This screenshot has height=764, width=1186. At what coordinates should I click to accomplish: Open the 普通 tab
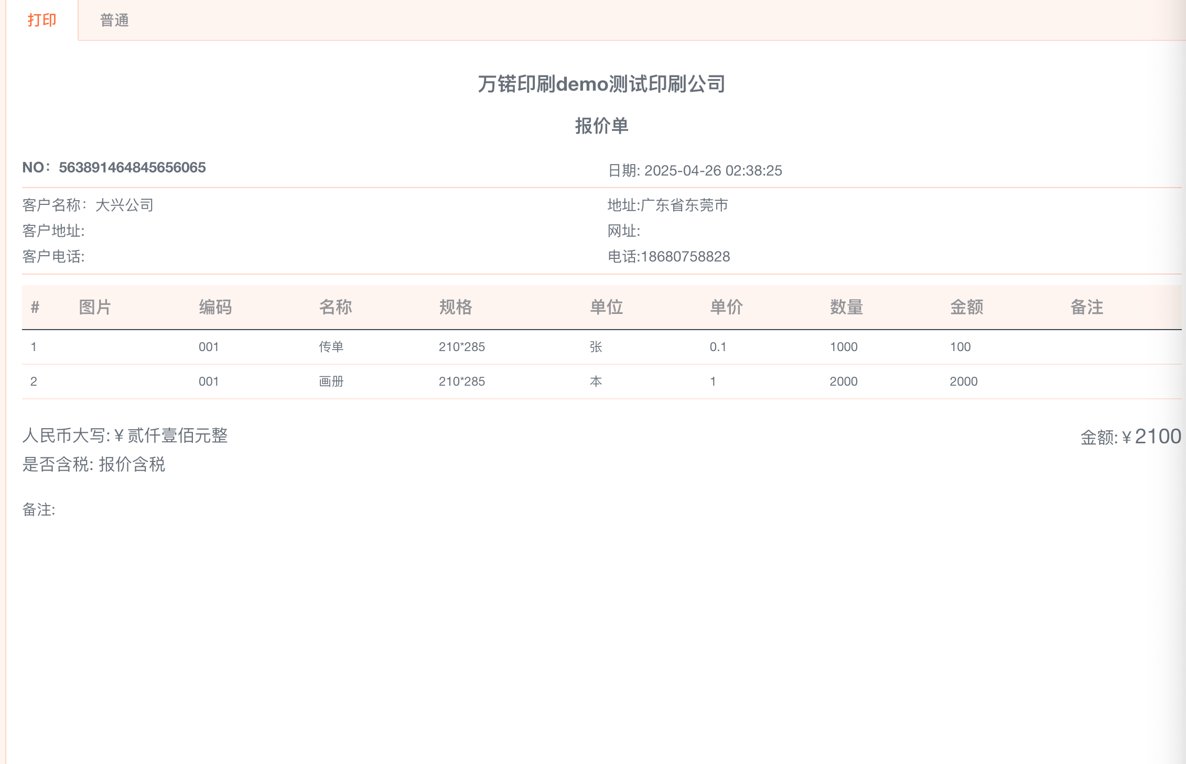[114, 20]
